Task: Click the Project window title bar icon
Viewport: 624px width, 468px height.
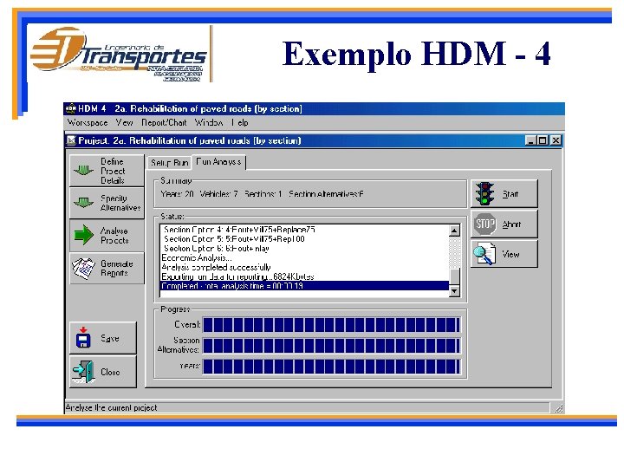Action: click(71, 140)
